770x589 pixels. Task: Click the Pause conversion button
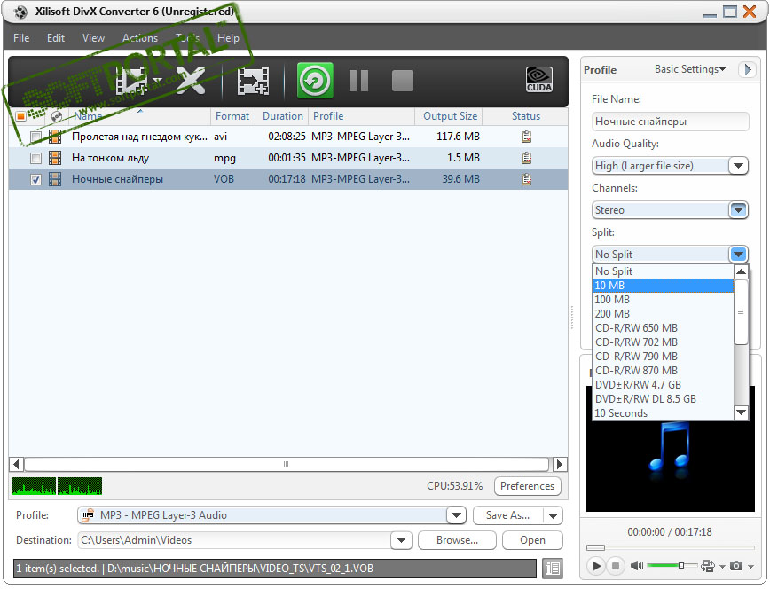[358, 81]
